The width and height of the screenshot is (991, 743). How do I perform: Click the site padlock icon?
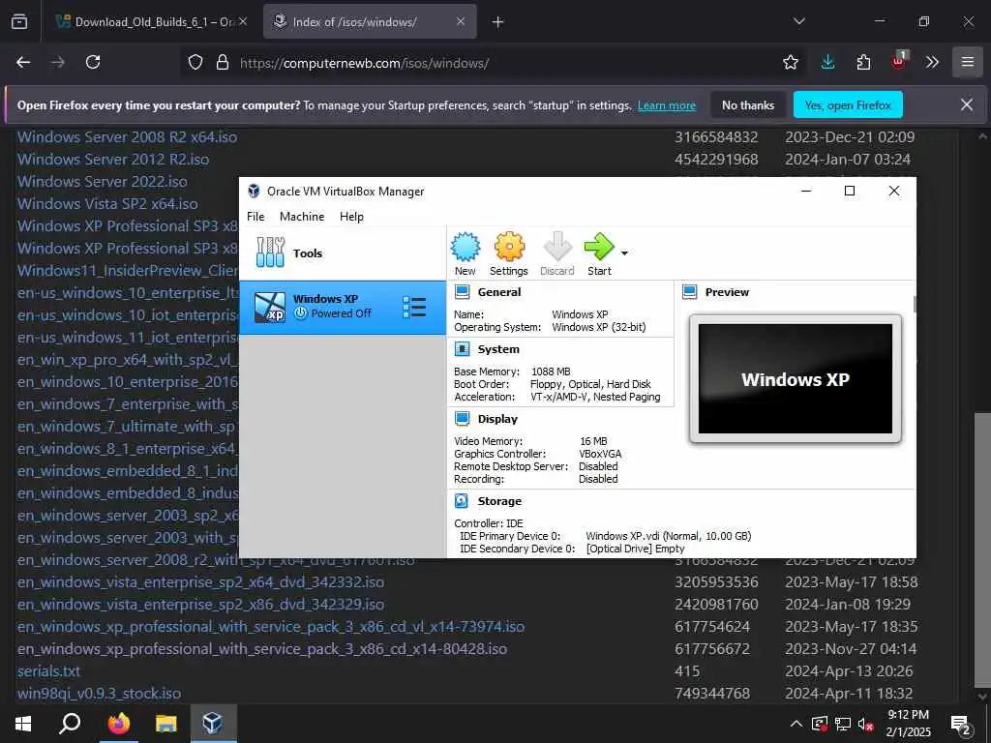[223, 62]
